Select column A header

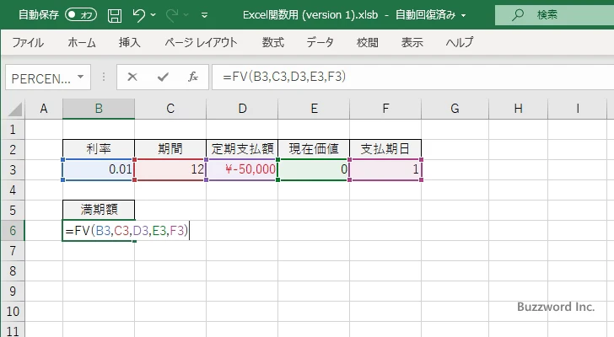[44, 109]
